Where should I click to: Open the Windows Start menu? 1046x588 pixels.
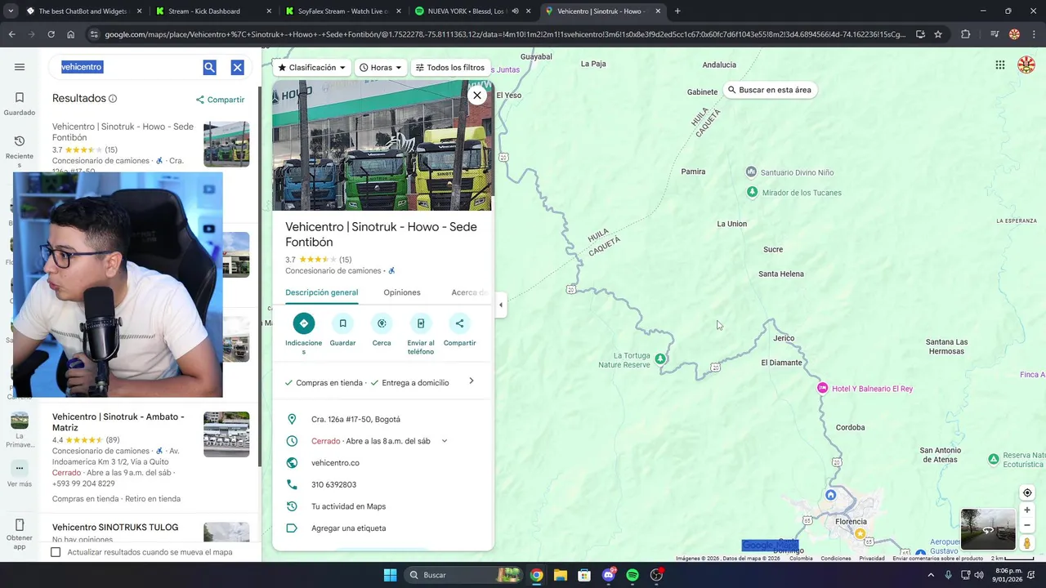[x=390, y=575]
